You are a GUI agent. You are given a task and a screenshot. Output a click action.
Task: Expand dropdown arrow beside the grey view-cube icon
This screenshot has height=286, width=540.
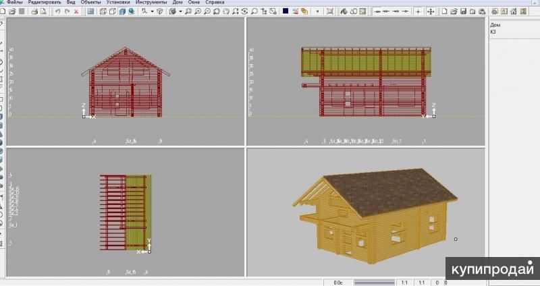(x=180, y=11)
